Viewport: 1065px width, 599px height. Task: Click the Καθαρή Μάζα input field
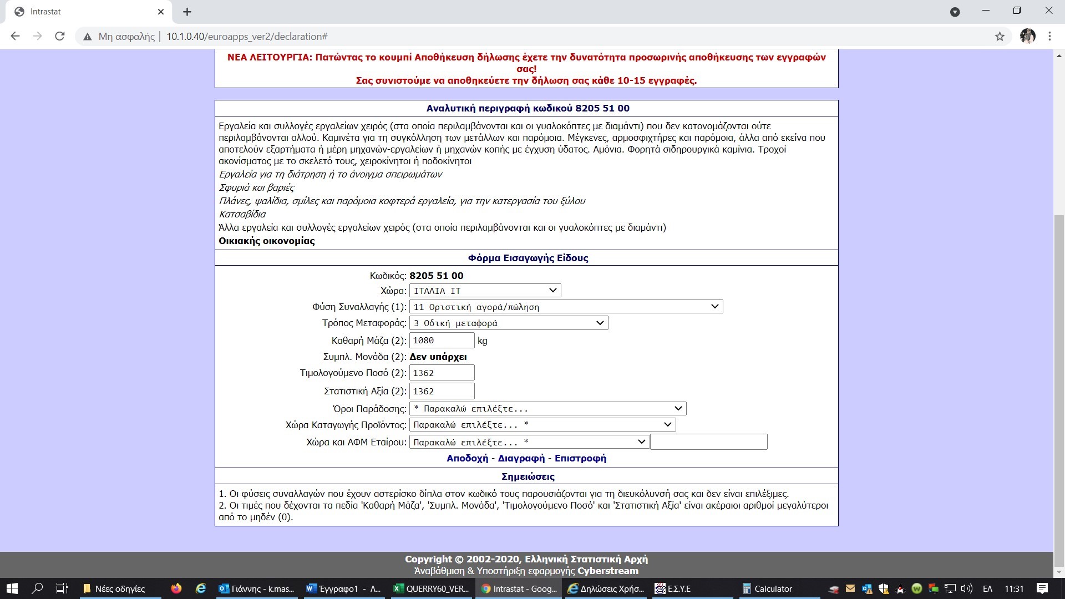coord(442,341)
